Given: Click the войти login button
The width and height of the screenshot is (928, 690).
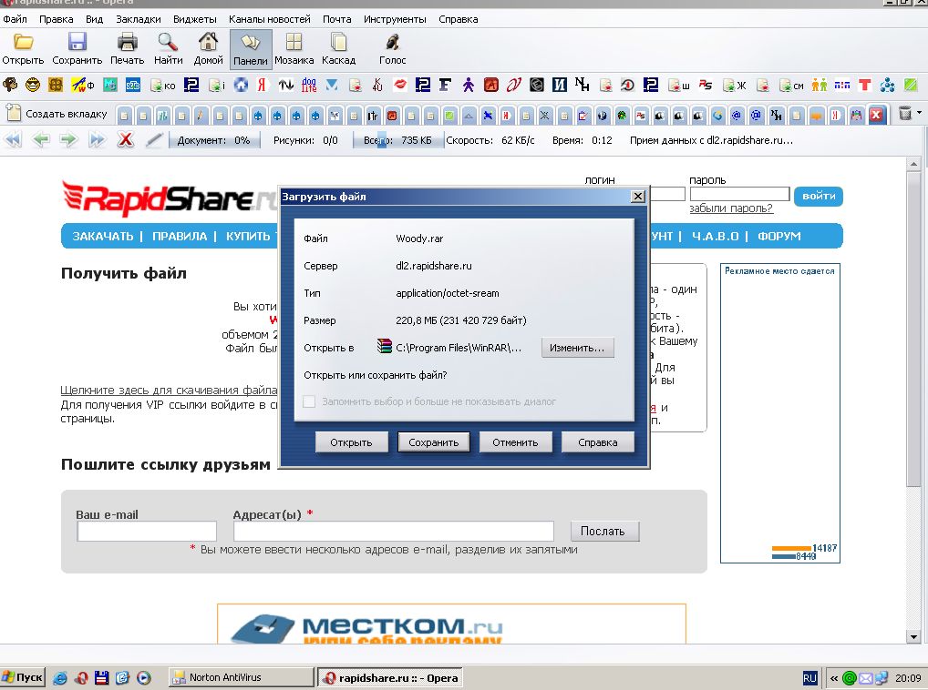Looking at the screenshot, I should pyautogui.click(x=819, y=196).
